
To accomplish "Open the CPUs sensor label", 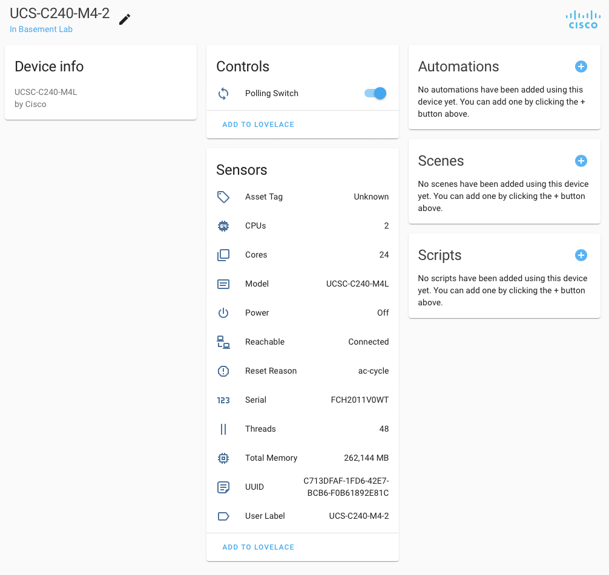I will pos(255,226).
